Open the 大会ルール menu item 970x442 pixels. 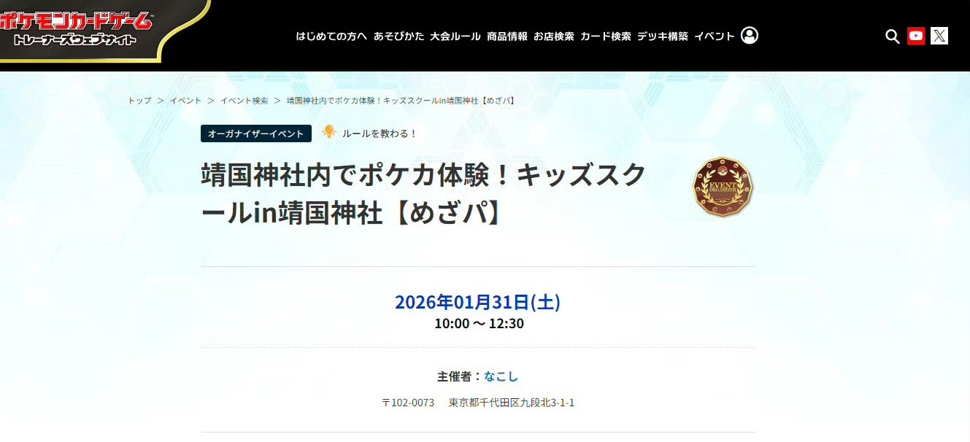(x=455, y=36)
